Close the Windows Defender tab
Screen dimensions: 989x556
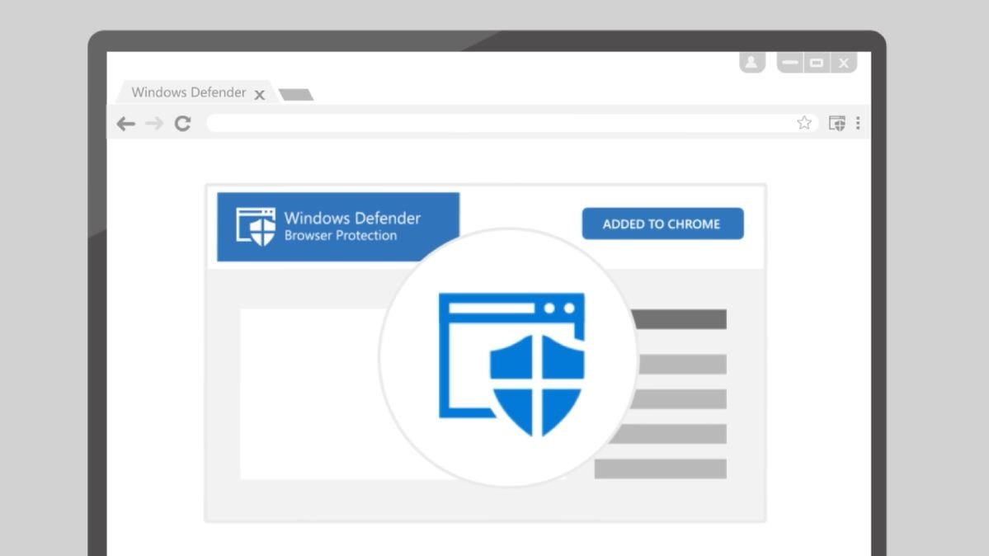coord(259,95)
